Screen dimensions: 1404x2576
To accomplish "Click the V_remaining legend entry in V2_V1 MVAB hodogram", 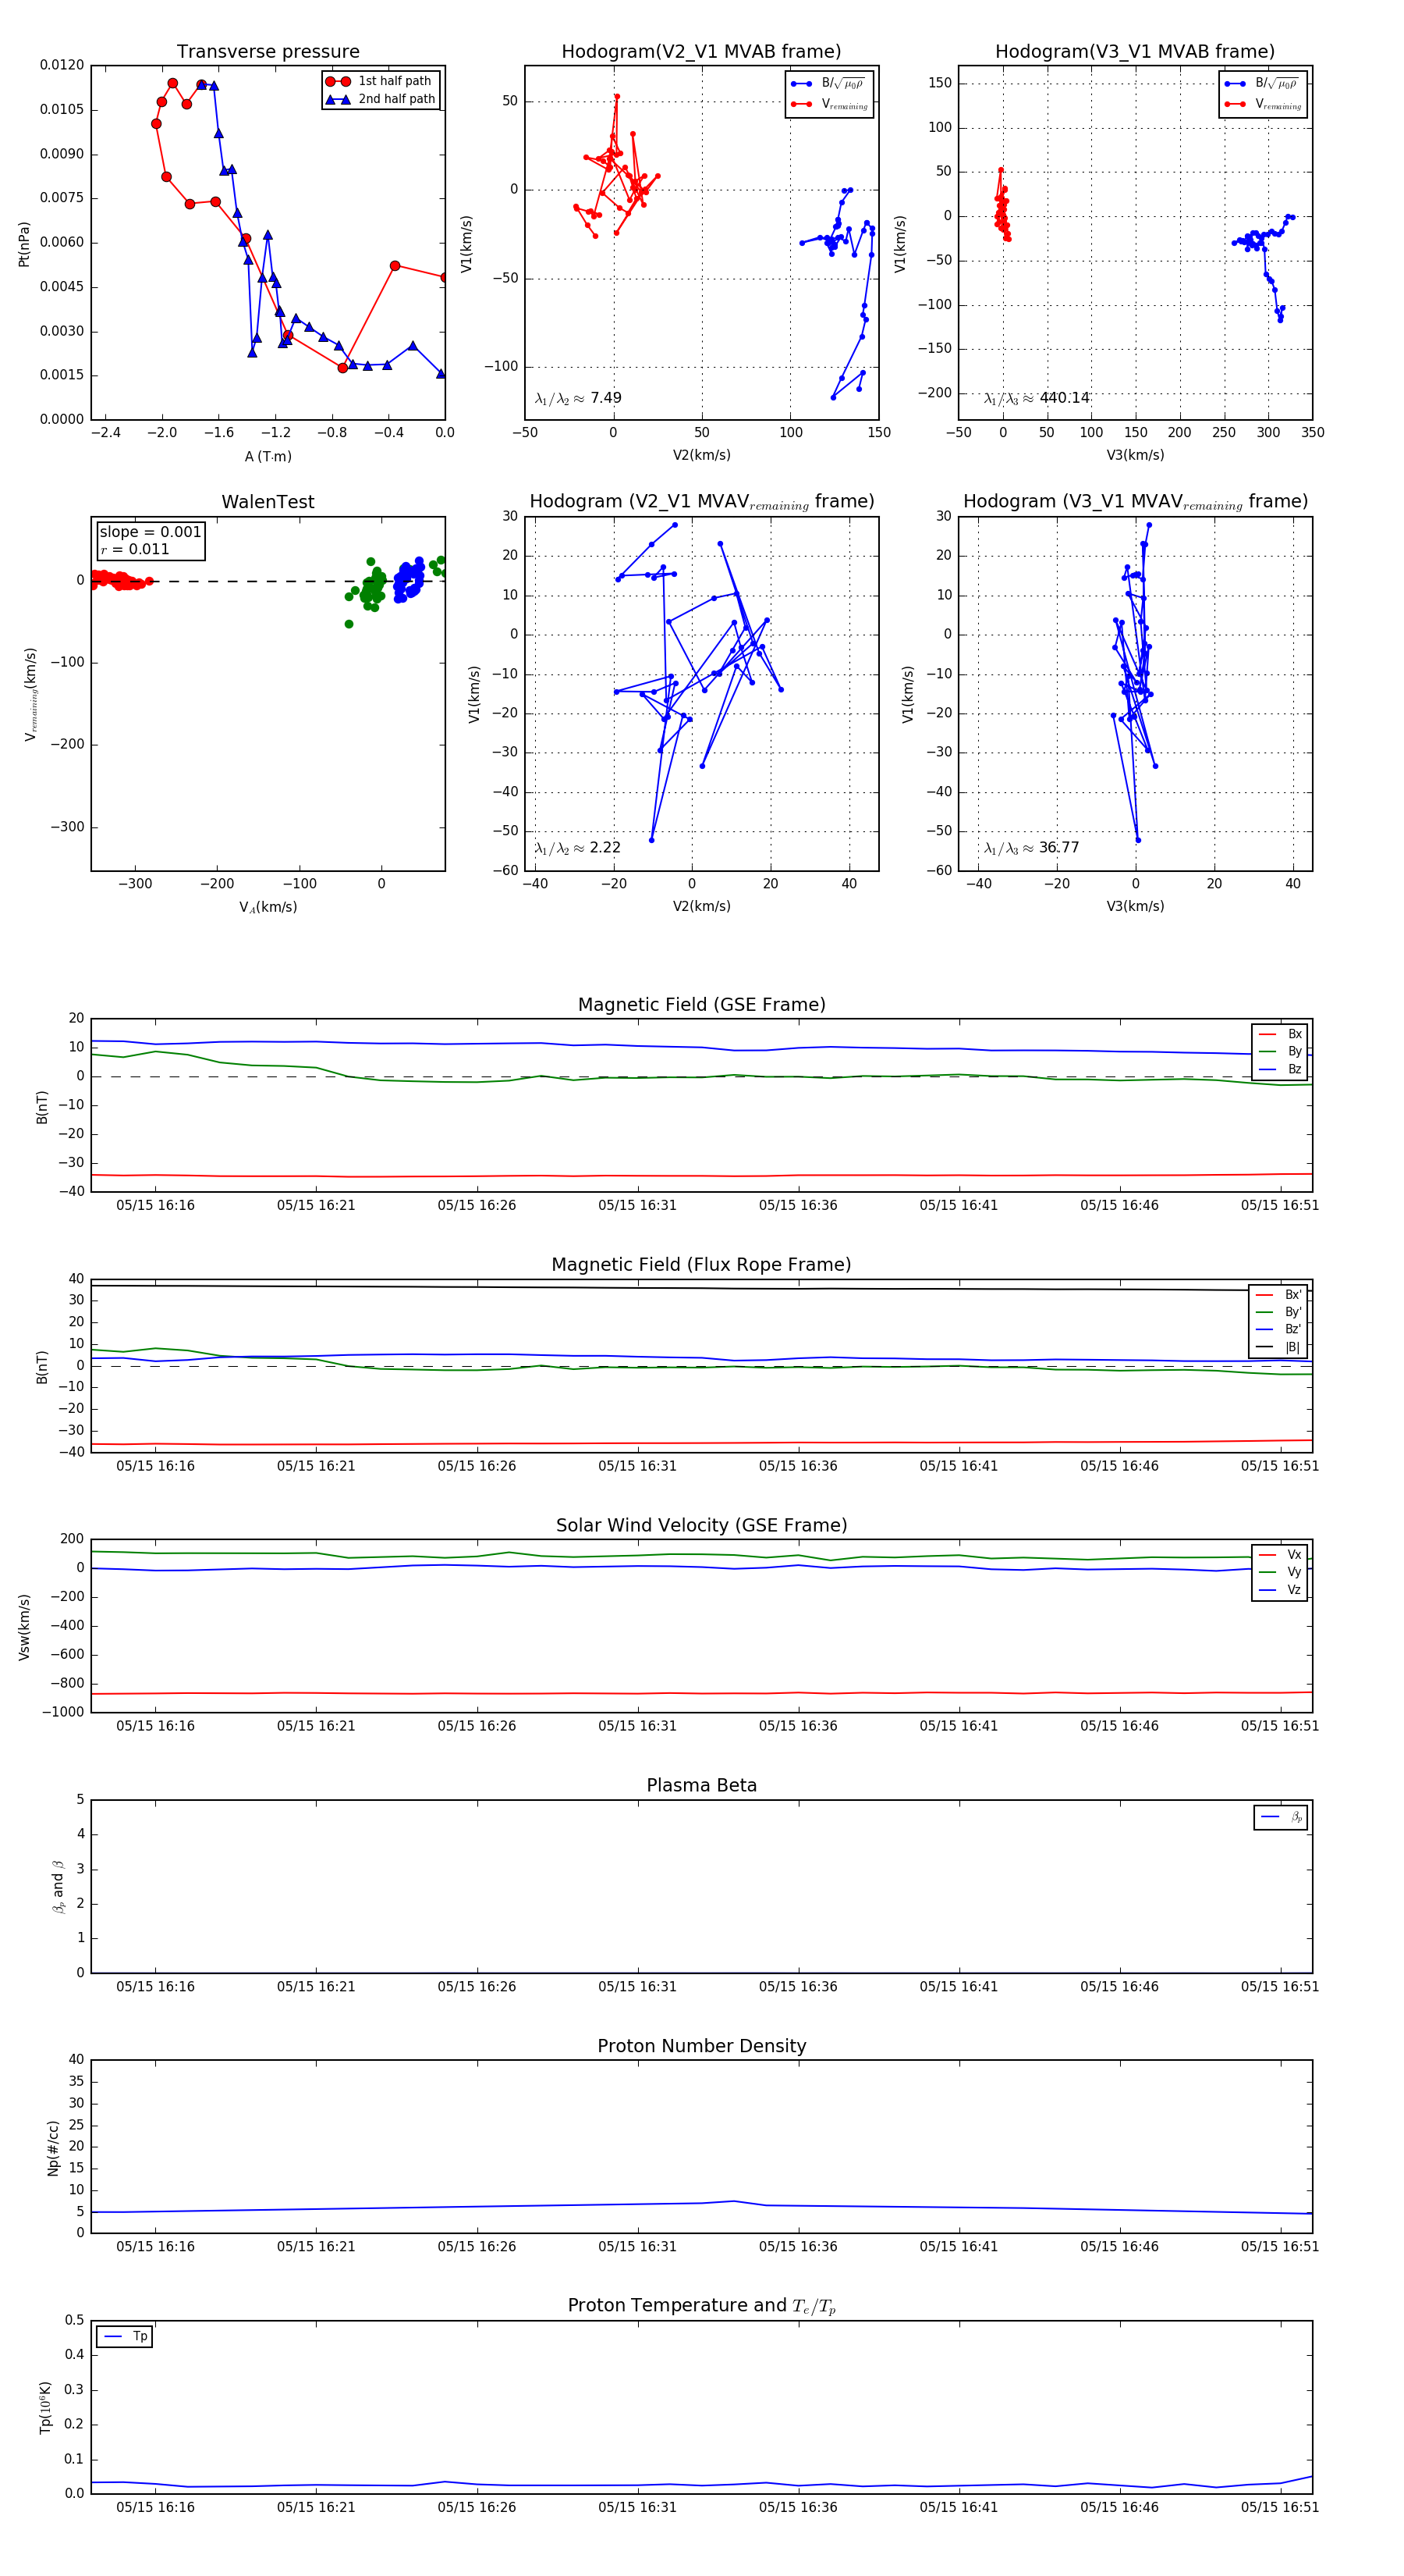I will coord(829,104).
